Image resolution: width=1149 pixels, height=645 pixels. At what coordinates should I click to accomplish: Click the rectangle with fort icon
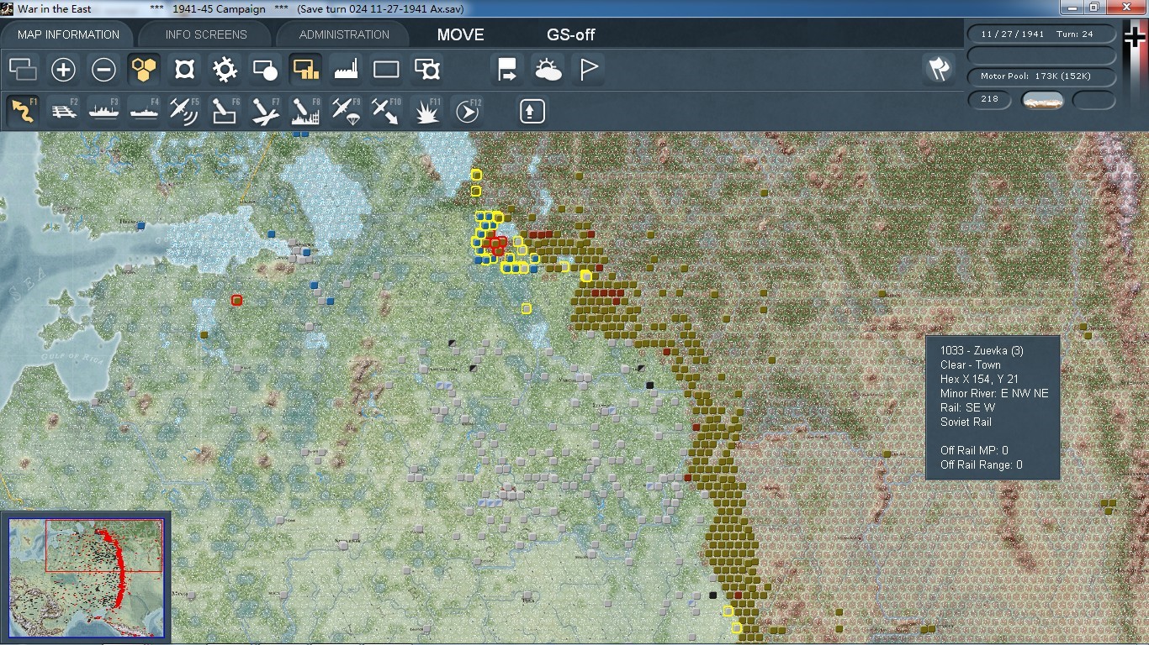(426, 70)
